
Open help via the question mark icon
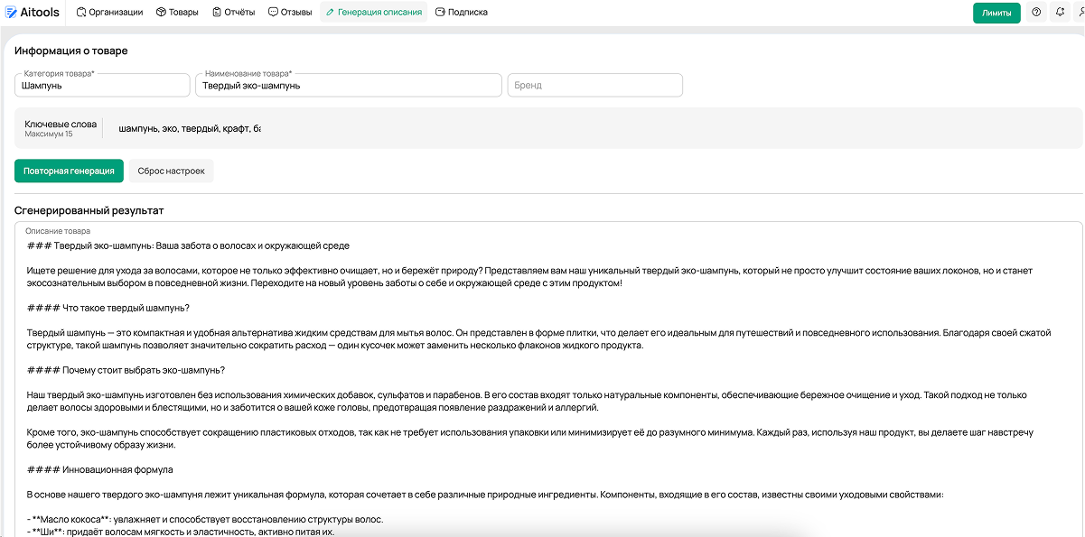[x=1036, y=13]
